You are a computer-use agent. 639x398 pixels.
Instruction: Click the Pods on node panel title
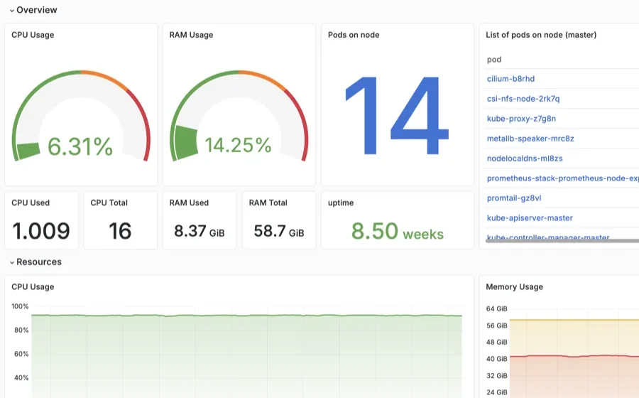[x=354, y=35]
